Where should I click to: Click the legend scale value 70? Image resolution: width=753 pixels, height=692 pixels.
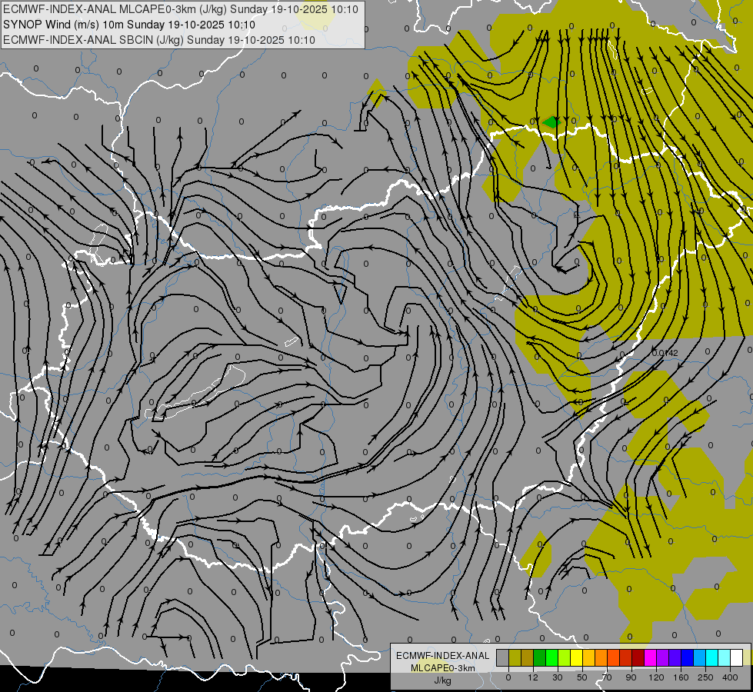tap(607, 677)
